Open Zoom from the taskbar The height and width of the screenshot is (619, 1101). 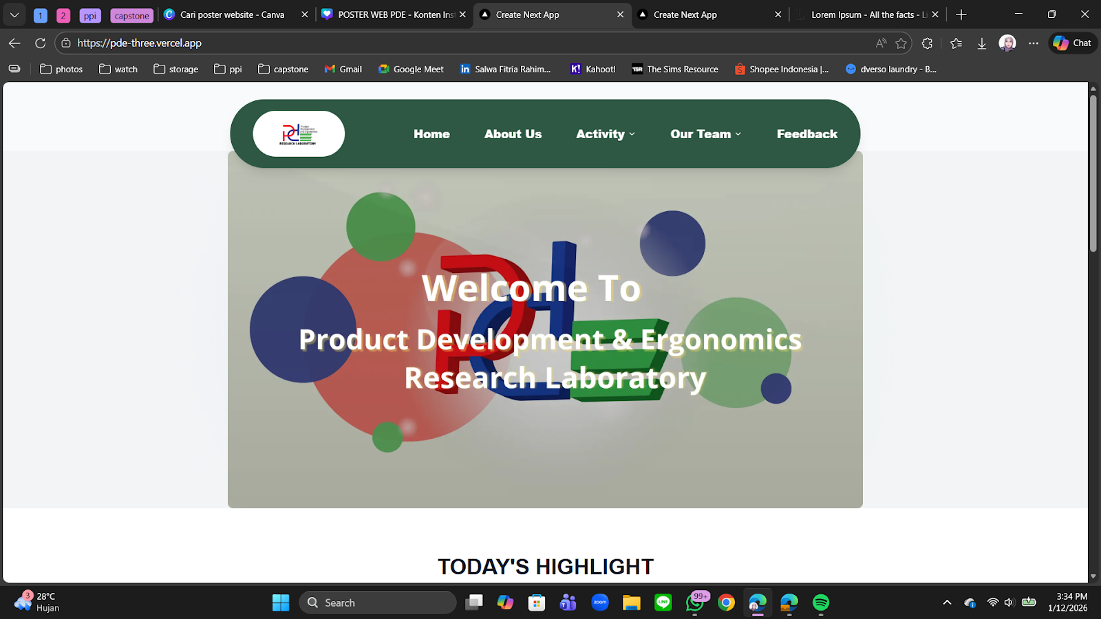tap(600, 602)
